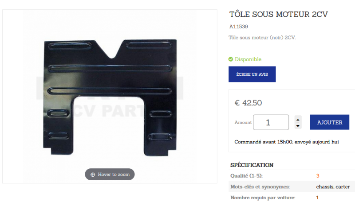
Task: Focus the Amount quantity input field
Action: (271, 122)
